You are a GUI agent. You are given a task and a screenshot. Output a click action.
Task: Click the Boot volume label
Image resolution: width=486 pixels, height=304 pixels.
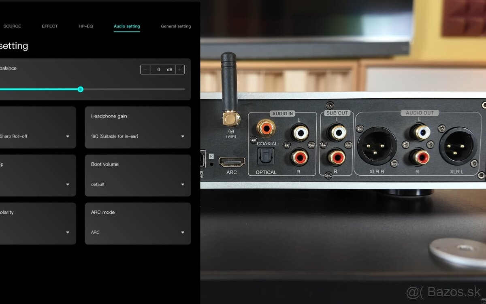(x=105, y=164)
